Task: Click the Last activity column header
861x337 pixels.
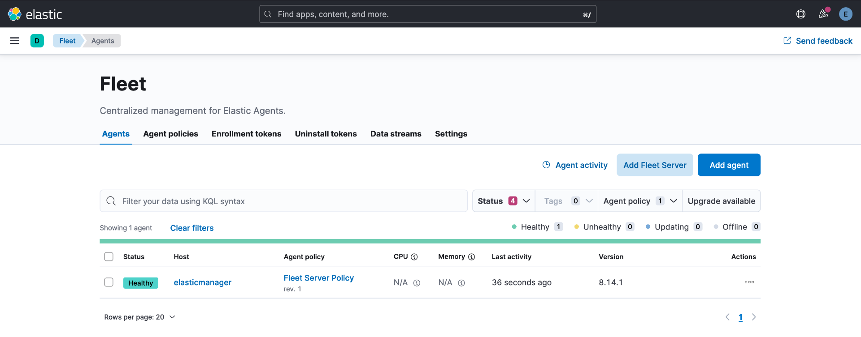Action: (512, 257)
